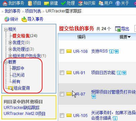Click the database icon beside 项目

[30, 3]
